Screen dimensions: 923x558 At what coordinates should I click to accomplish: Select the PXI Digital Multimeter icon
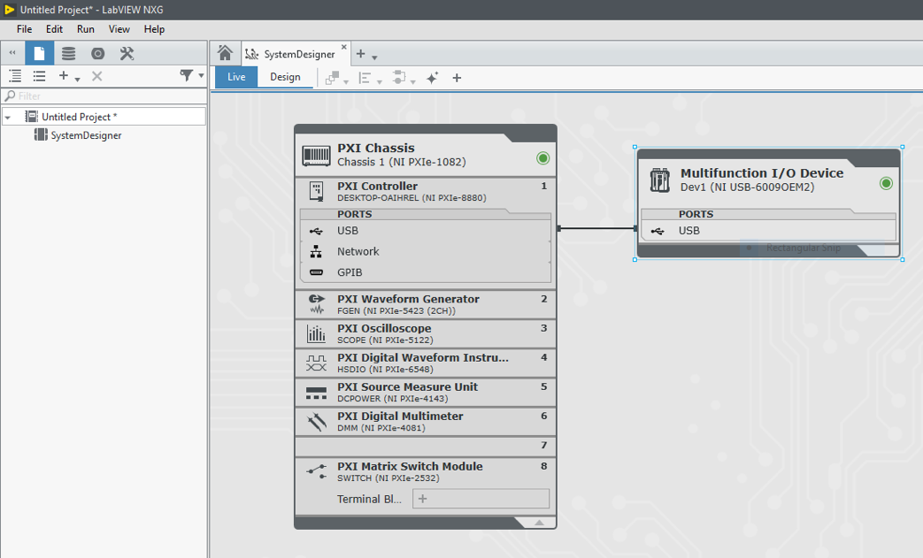click(x=316, y=422)
